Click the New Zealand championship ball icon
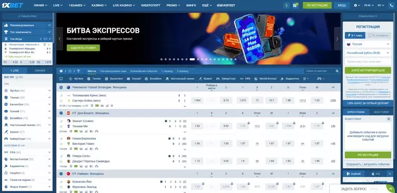Image resolution: width=397 pixels, height=193 pixels. [61, 87]
